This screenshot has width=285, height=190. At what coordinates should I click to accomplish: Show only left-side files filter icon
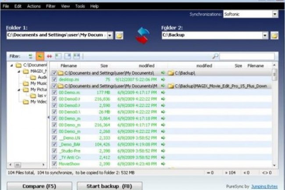coord(58,56)
